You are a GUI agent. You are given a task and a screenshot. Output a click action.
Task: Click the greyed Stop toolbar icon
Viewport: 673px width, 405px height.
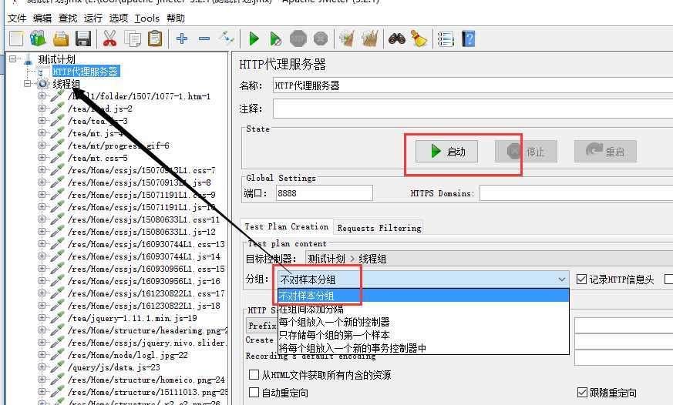click(298, 39)
